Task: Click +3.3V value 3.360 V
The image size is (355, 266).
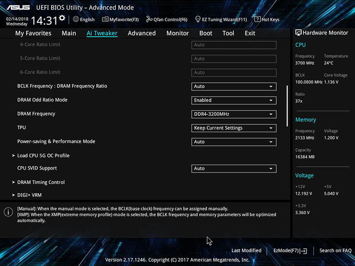Action: [302, 213]
